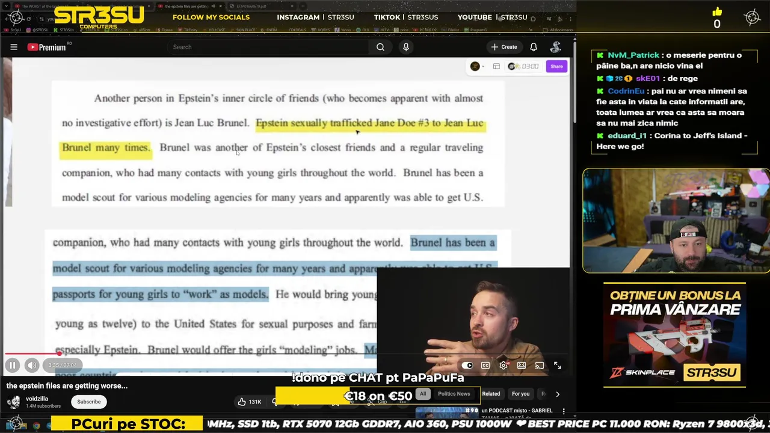This screenshot has width=770, height=433.
Task: Mute the playing tab via speaker icon
Action: (213, 6)
